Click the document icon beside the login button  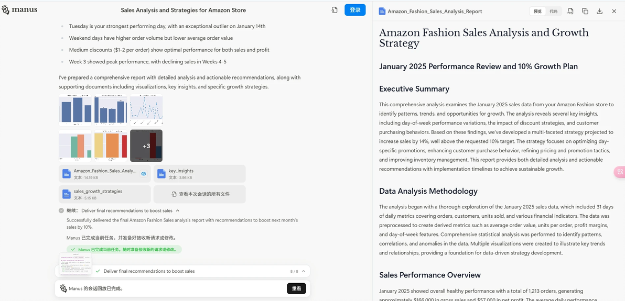click(x=335, y=10)
